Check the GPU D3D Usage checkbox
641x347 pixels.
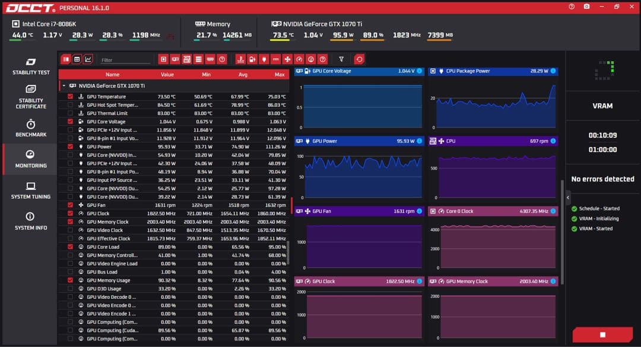[70, 288]
